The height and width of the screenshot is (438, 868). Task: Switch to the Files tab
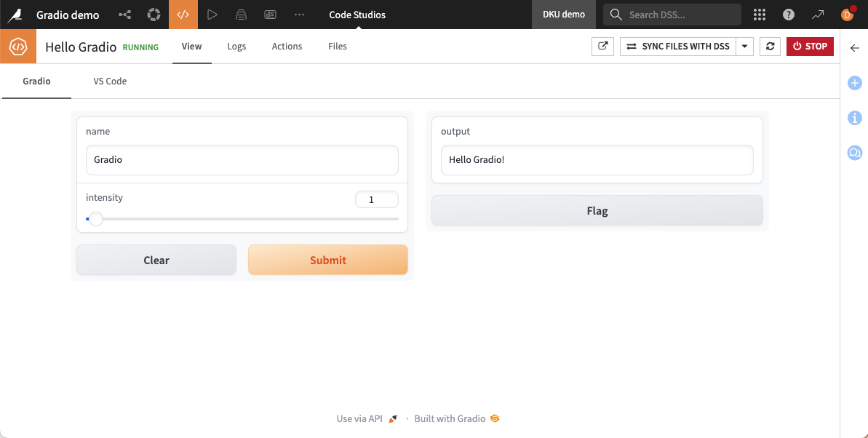(338, 47)
